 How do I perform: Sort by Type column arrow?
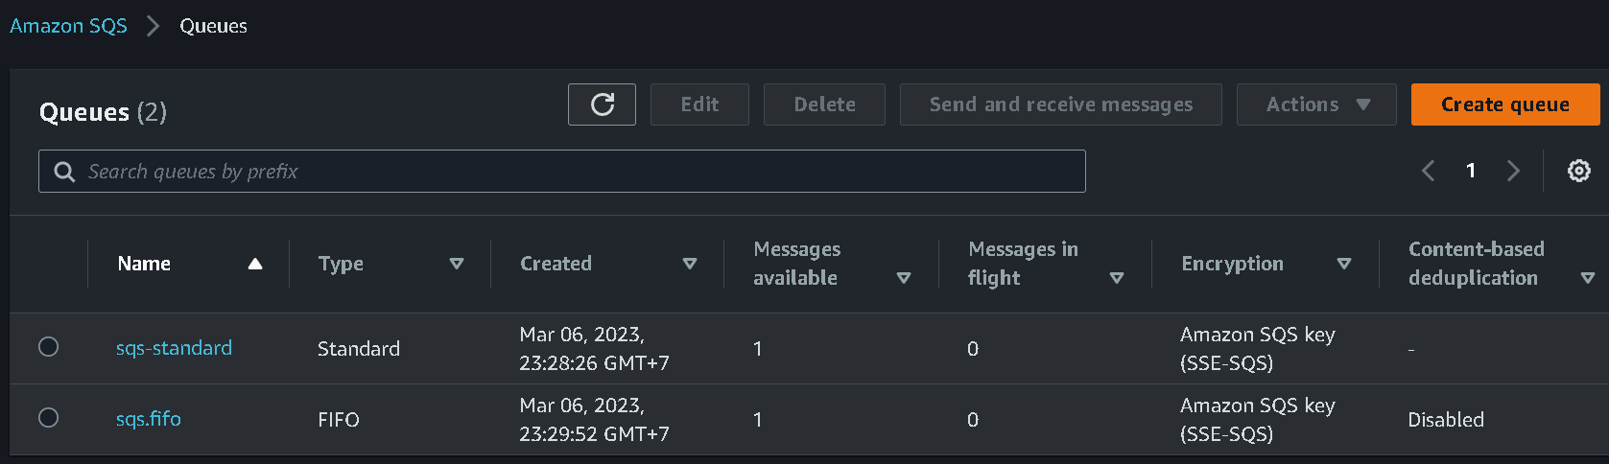point(457,264)
